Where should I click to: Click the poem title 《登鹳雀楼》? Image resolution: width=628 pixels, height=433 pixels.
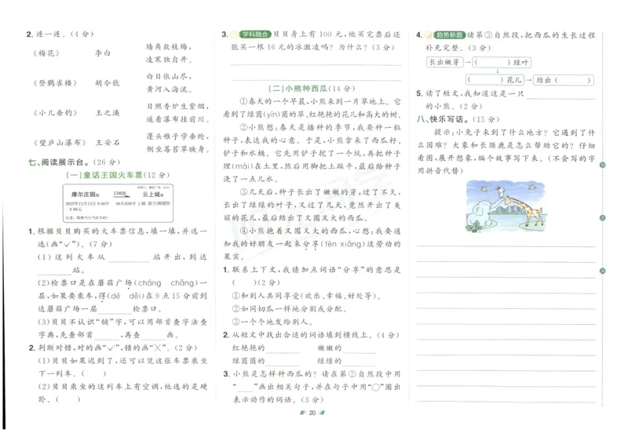point(55,83)
